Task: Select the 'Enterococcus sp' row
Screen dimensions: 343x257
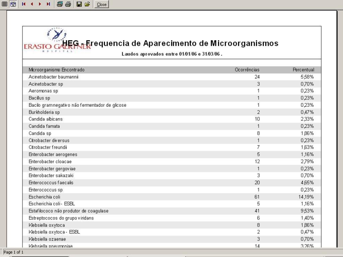Action: point(172,190)
